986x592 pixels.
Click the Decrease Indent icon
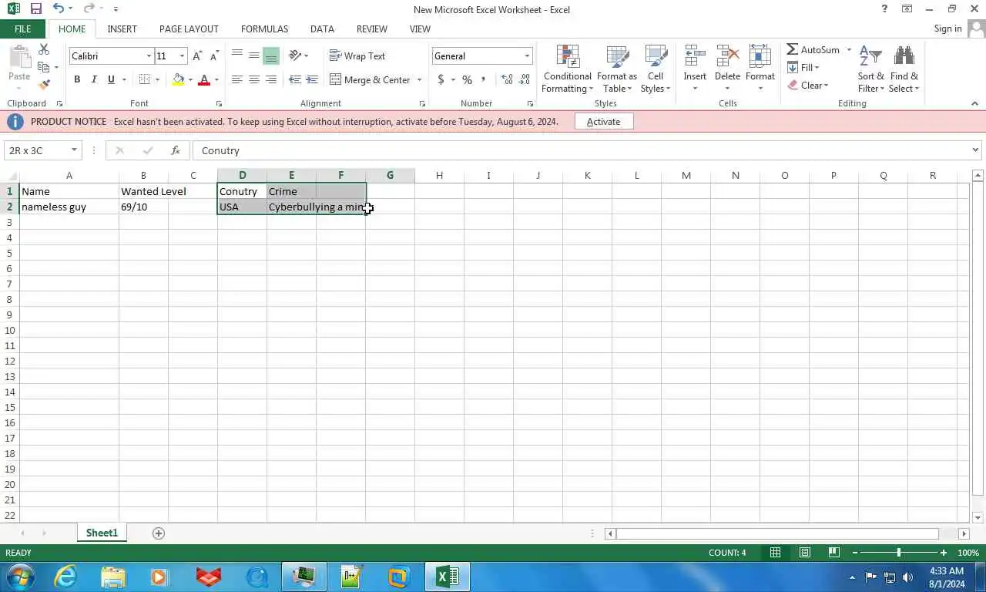[x=295, y=79]
